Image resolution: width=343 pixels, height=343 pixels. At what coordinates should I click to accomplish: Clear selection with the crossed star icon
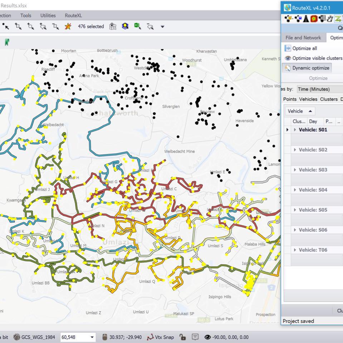tap(68, 26)
